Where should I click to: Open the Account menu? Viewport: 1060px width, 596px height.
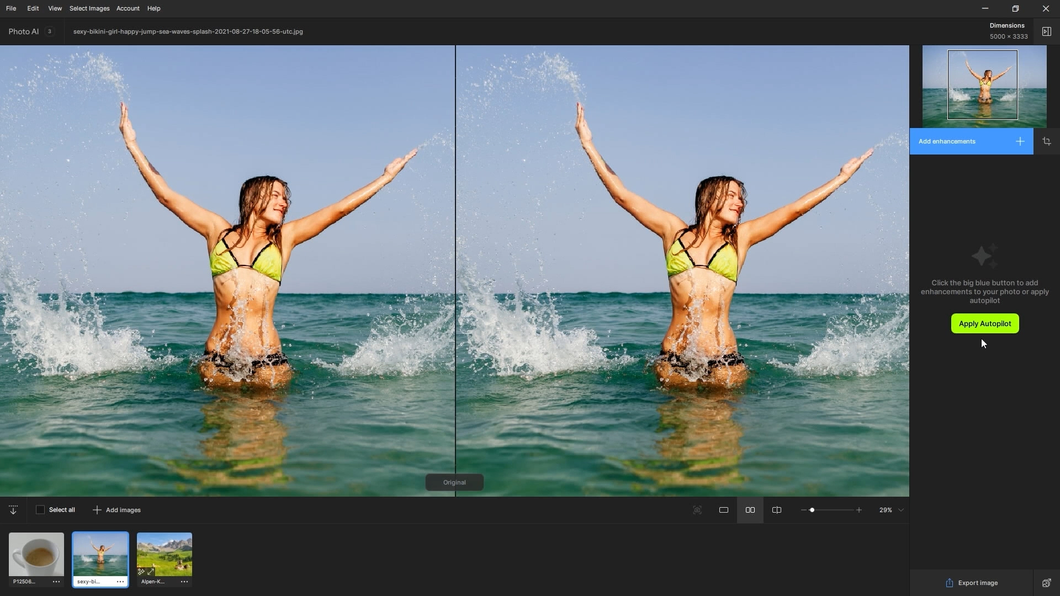point(128,8)
